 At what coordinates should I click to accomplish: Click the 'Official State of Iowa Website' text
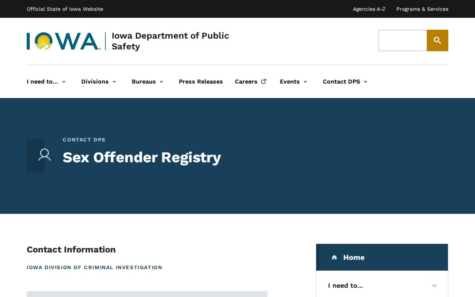tap(65, 9)
